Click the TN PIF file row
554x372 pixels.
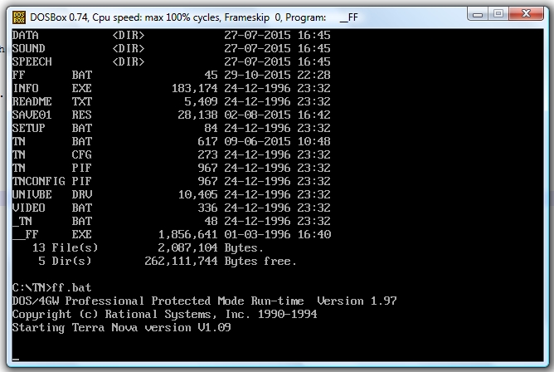tap(172, 168)
